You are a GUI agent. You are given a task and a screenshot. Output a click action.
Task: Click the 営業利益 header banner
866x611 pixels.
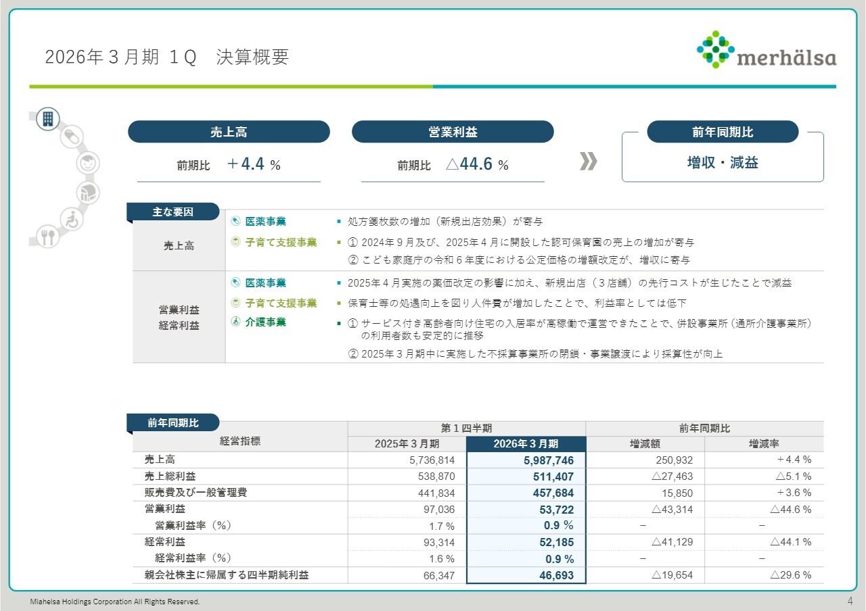pyautogui.click(x=452, y=131)
